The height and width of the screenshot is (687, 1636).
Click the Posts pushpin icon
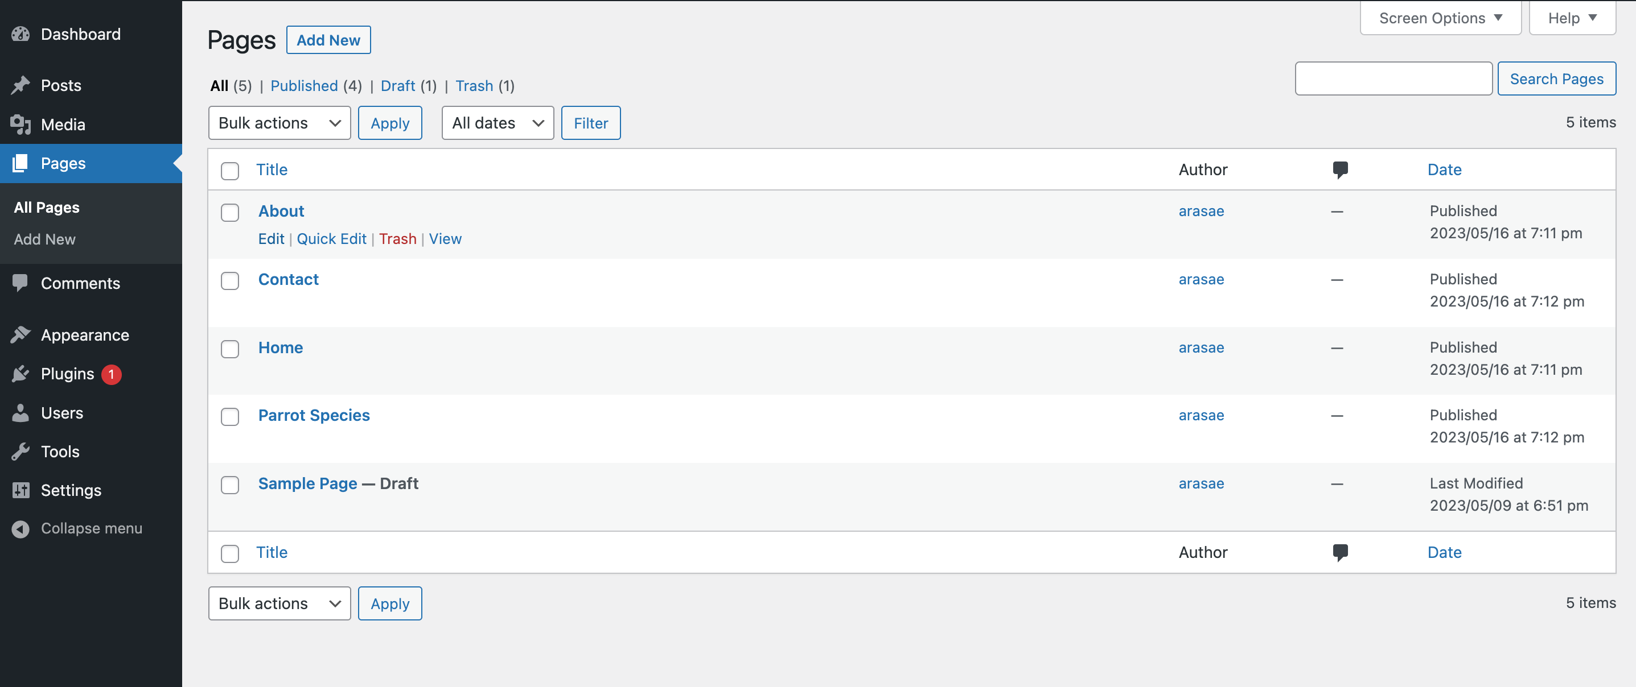[20, 85]
